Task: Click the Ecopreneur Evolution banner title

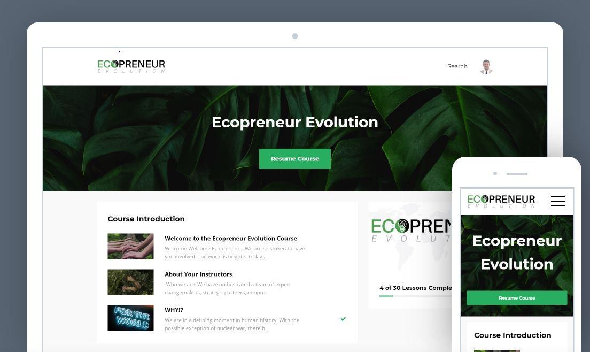Action: [294, 123]
